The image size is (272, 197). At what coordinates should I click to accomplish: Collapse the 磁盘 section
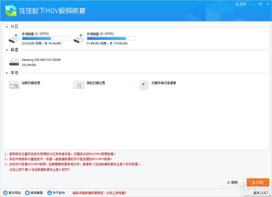(x=7, y=50)
